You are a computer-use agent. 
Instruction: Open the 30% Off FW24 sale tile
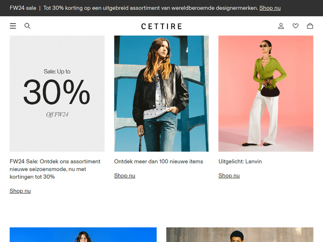click(x=57, y=94)
